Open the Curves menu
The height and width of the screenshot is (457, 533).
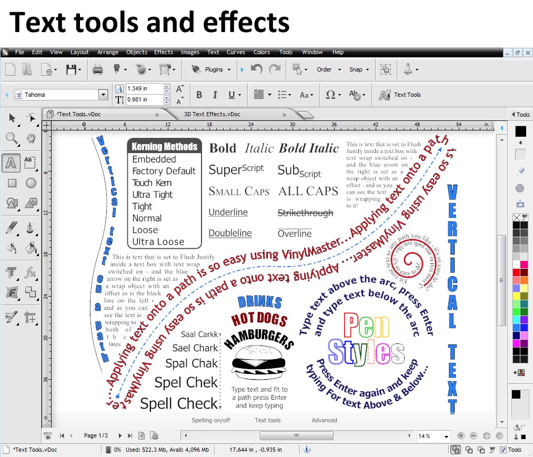click(x=236, y=52)
